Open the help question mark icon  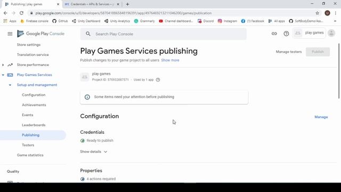tap(286, 34)
